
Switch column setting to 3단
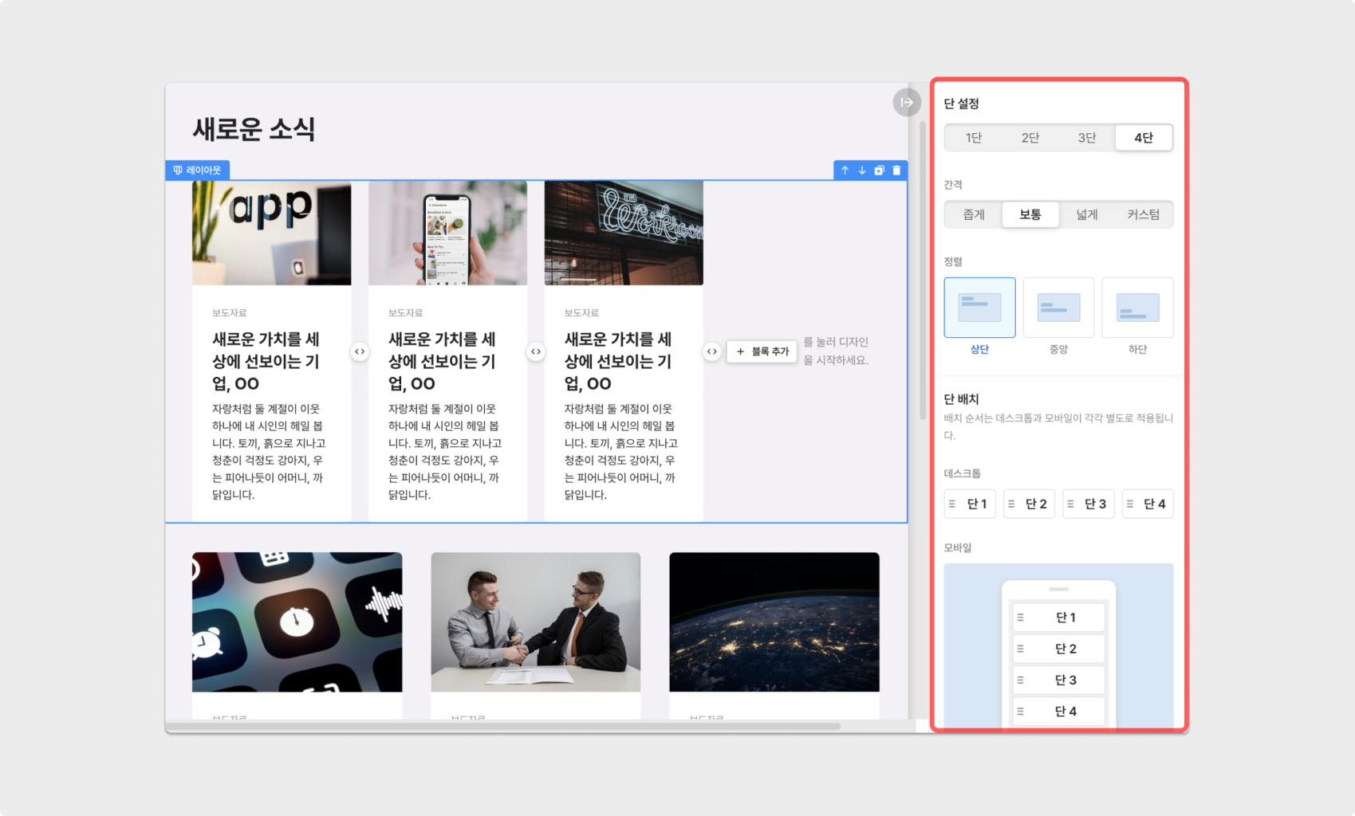click(1087, 138)
